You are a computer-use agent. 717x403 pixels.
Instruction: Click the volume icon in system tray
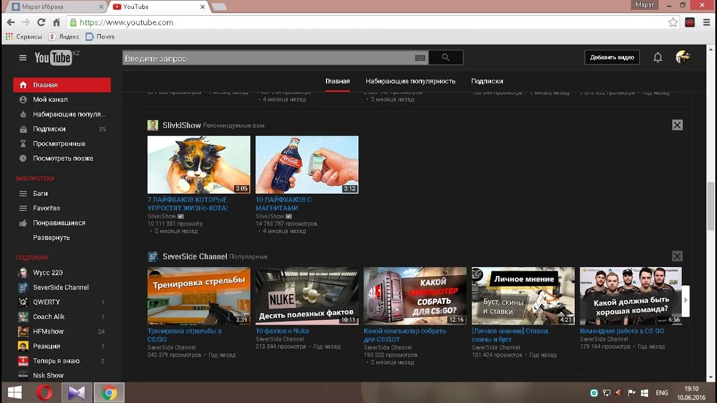(x=619, y=393)
